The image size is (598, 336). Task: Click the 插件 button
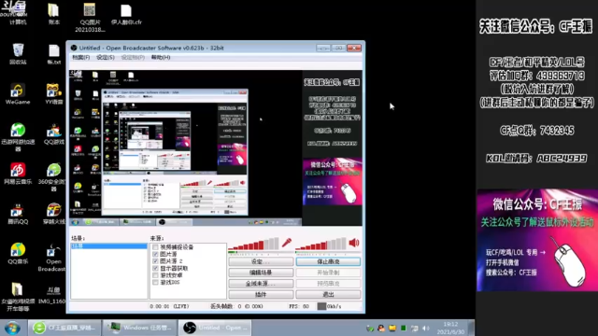[261, 295]
